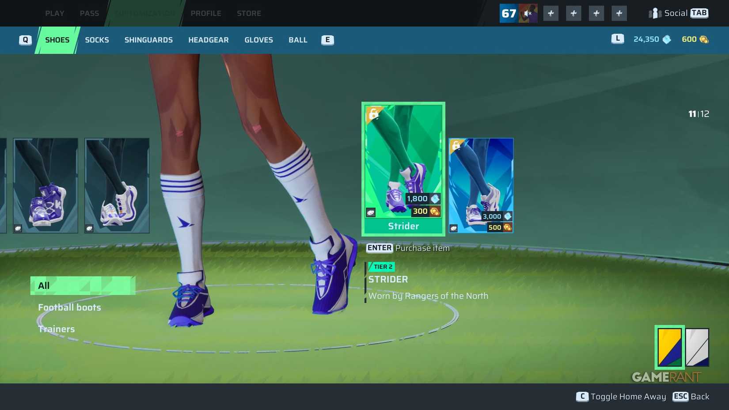Click the purple sneakers thumbnail on the left

[46, 186]
